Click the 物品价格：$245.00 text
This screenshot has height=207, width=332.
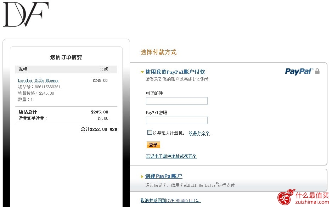point(36,93)
